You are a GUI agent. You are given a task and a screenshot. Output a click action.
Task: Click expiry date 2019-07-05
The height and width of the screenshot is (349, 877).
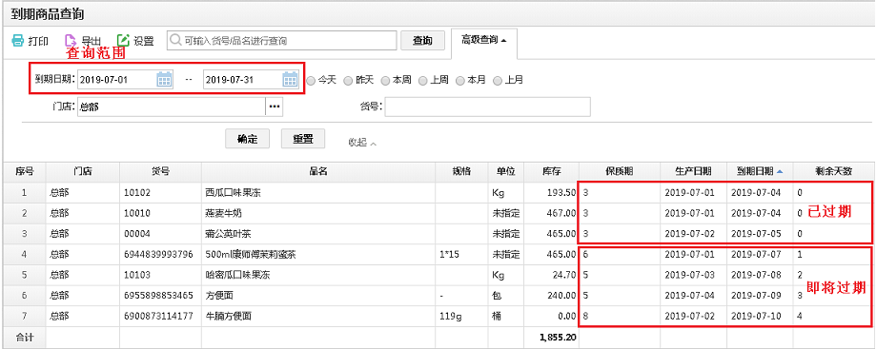coord(756,234)
